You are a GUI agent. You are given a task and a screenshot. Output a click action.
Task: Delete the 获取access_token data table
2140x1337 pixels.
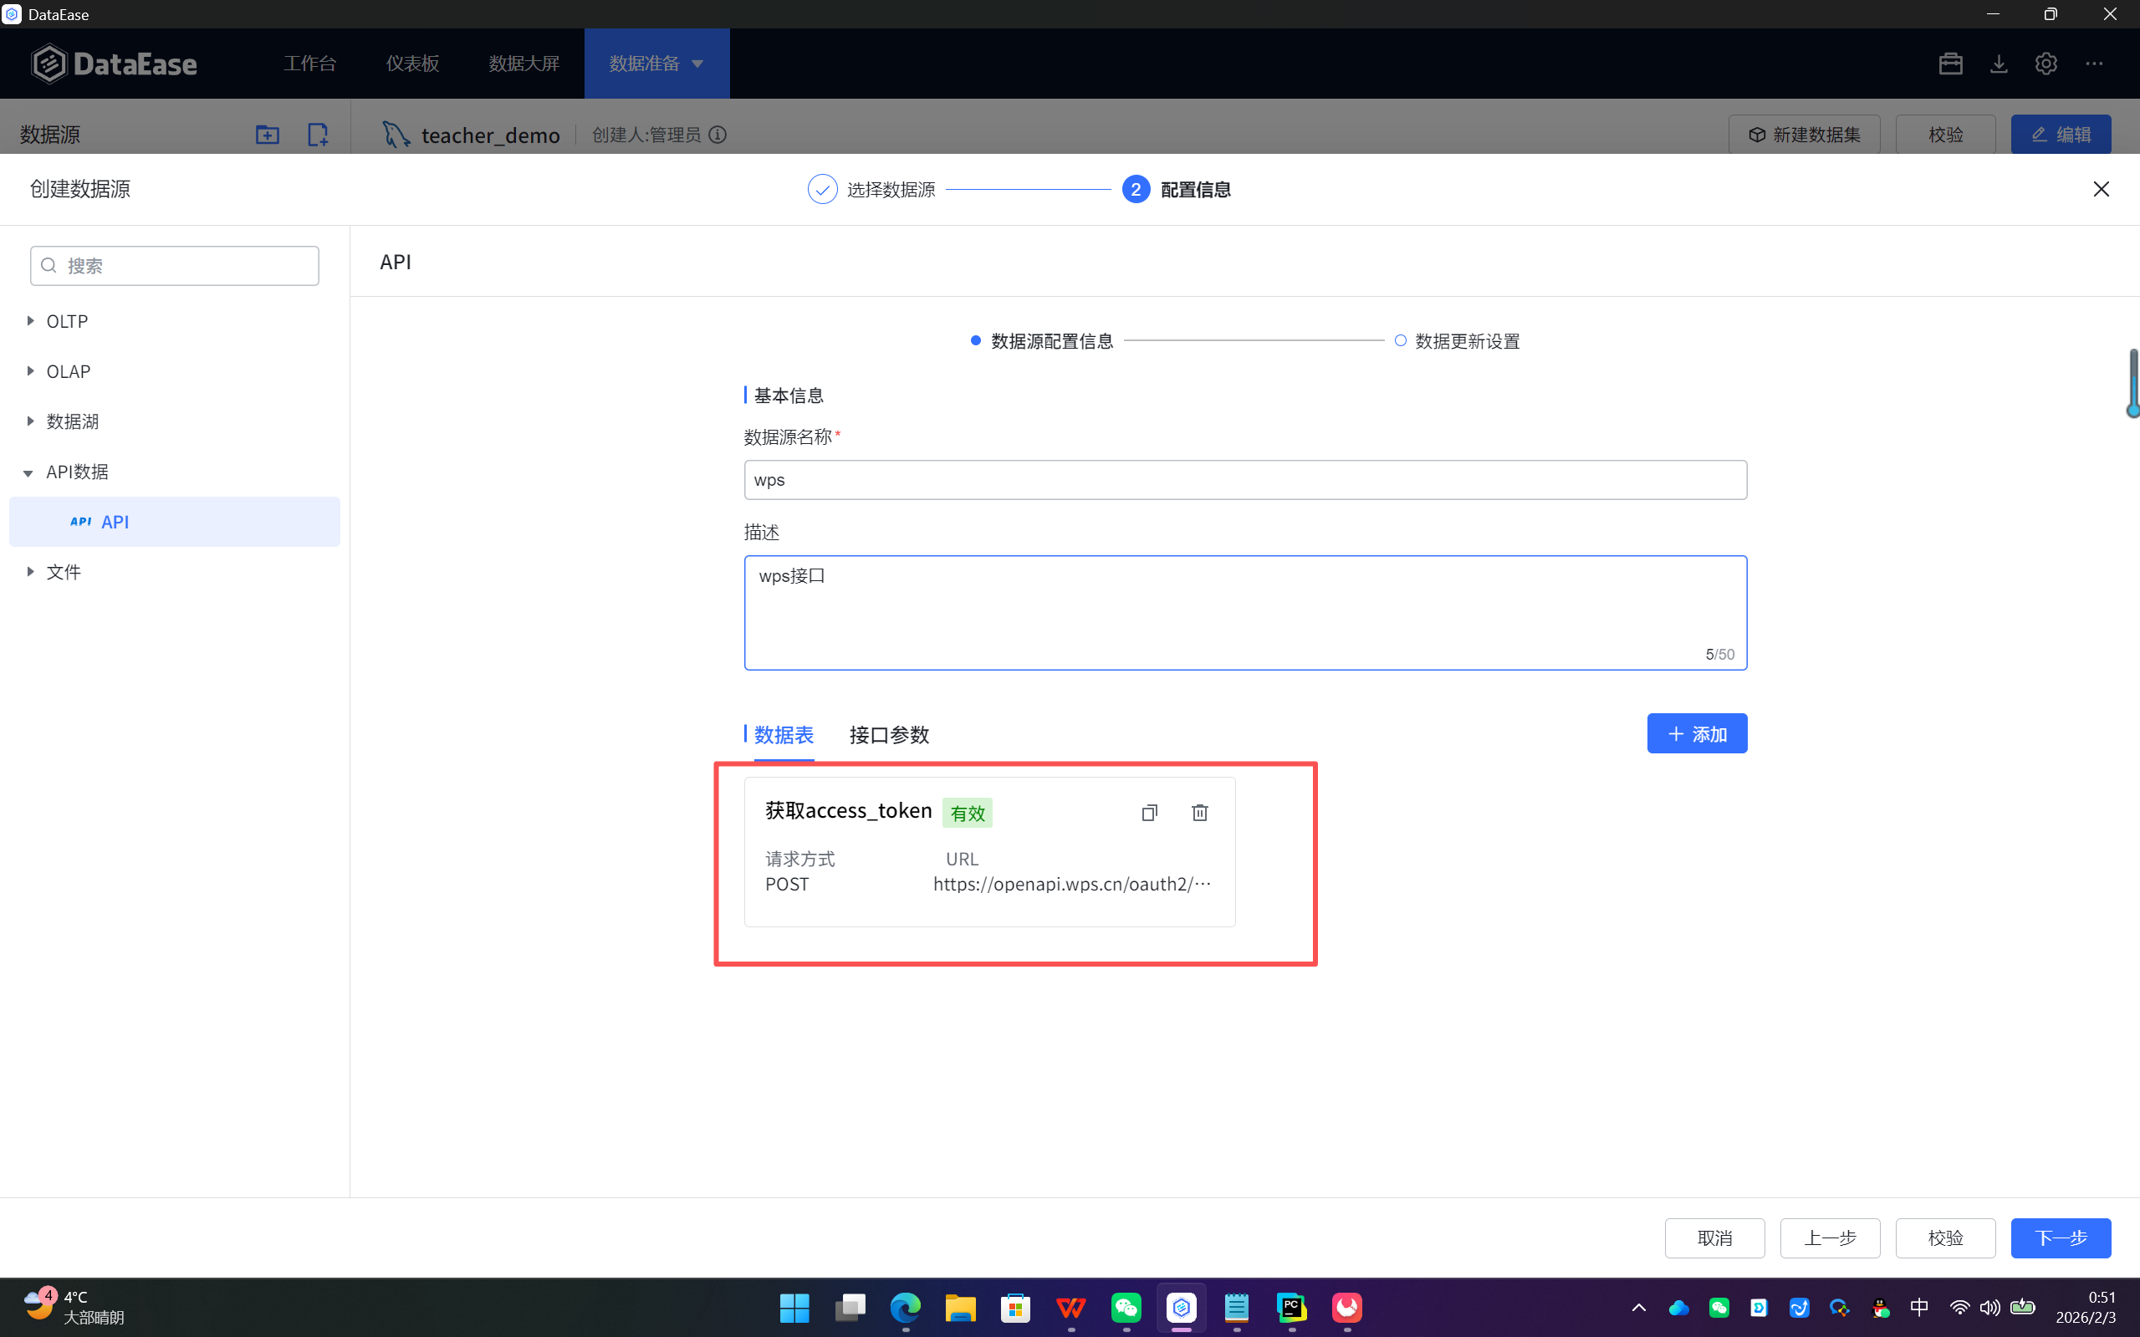coord(1199,813)
